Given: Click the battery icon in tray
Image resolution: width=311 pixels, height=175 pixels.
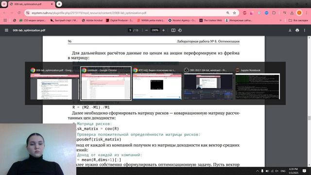Looking at the screenshot, I should tap(267, 171).
